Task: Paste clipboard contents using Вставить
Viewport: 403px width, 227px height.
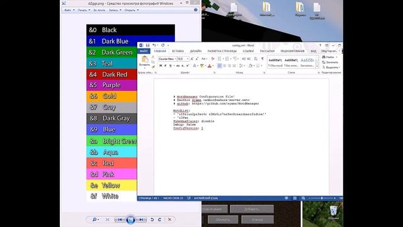Action: click(144, 61)
